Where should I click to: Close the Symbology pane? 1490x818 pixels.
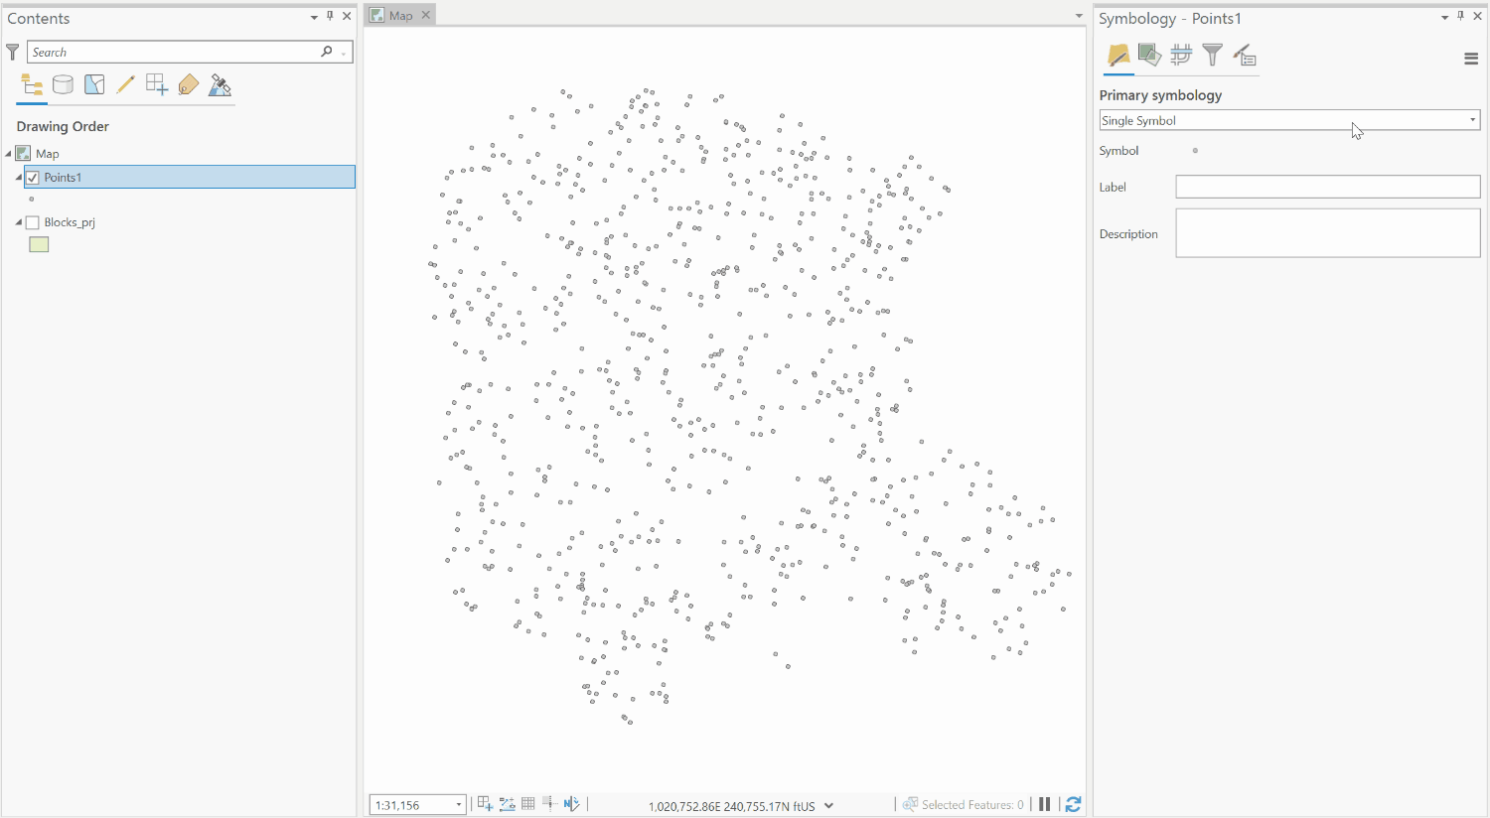(x=1477, y=16)
